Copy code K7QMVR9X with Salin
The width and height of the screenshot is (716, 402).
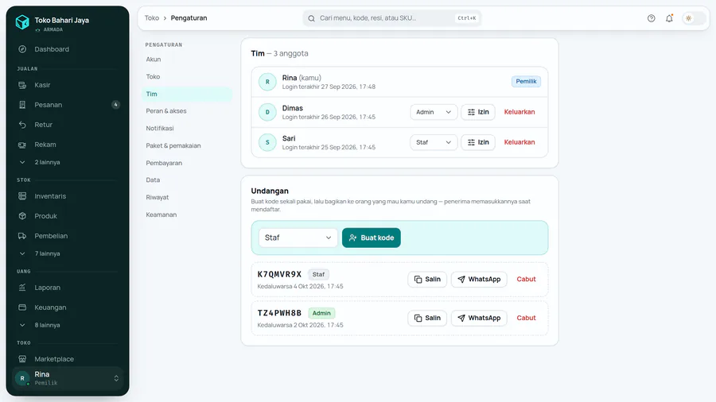(x=427, y=280)
